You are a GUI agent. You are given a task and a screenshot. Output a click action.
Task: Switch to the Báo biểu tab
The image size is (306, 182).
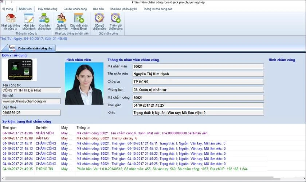point(99,9)
